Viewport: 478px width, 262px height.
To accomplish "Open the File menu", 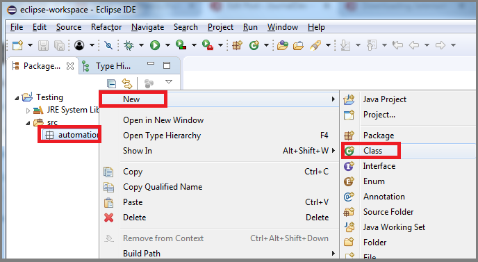I will [x=17, y=27].
